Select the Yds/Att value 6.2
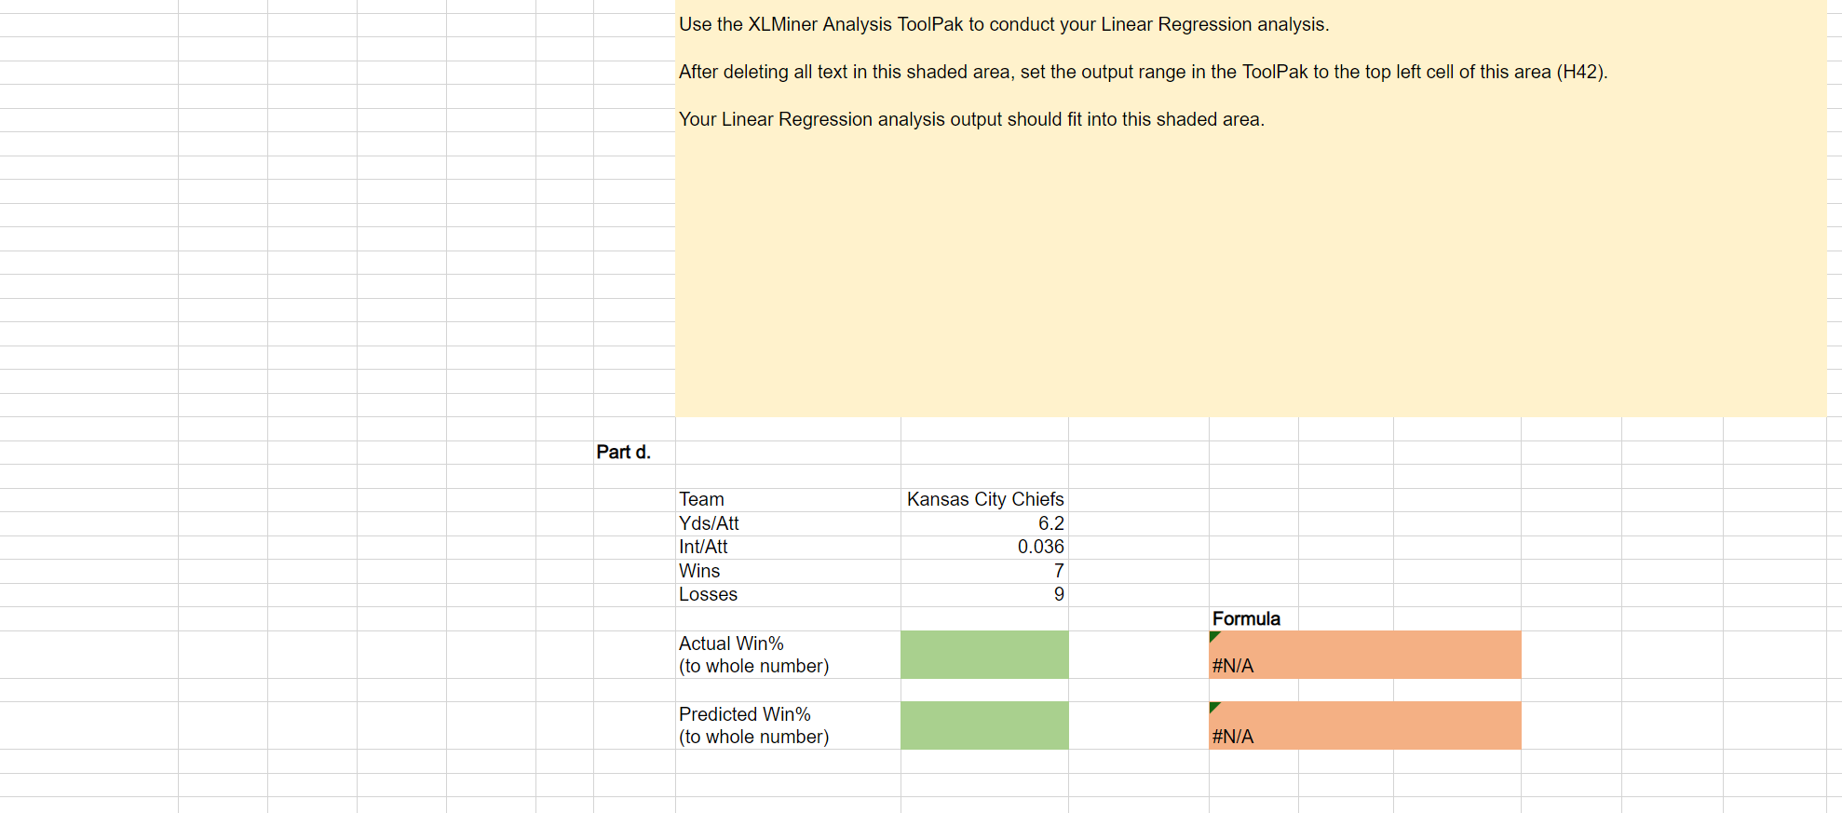Viewport: 1842px width, 813px height. click(x=984, y=524)
